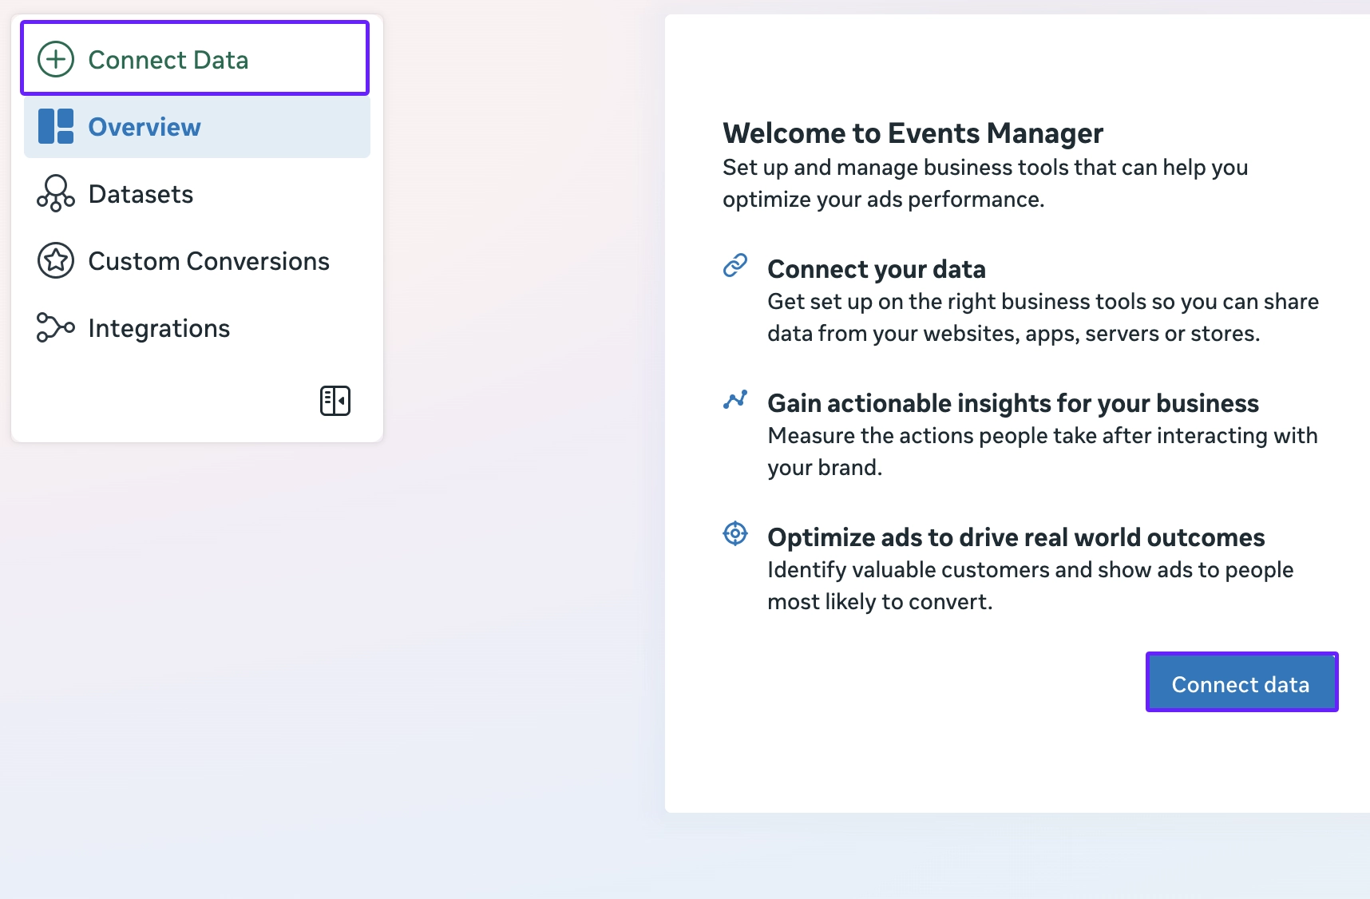
Task: Click the highlighted Connect Data box
Action: 194,57
